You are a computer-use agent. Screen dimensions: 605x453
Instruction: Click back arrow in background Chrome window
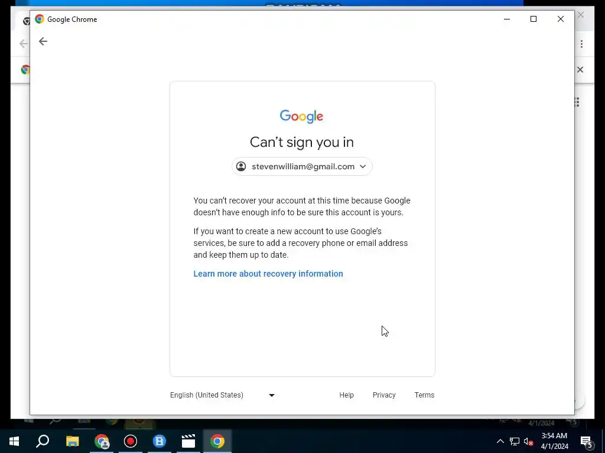24,44
